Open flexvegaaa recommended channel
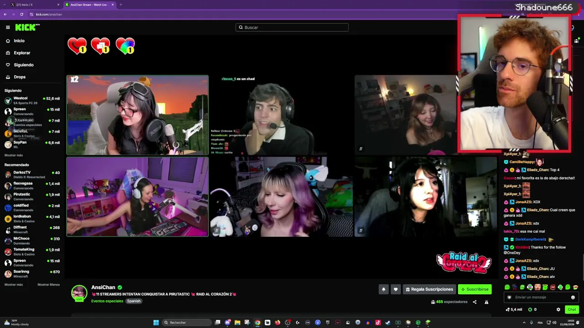 pos(32,185)
